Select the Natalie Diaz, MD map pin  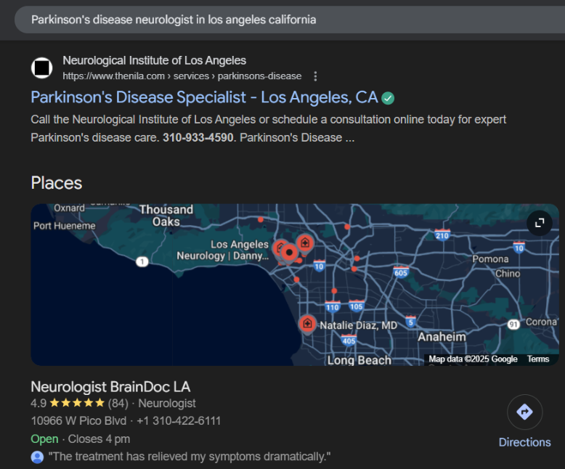[307, 324]
